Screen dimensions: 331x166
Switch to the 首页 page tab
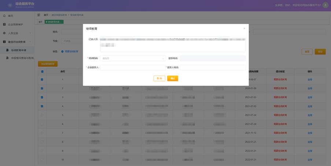click(x=41, y=22)
